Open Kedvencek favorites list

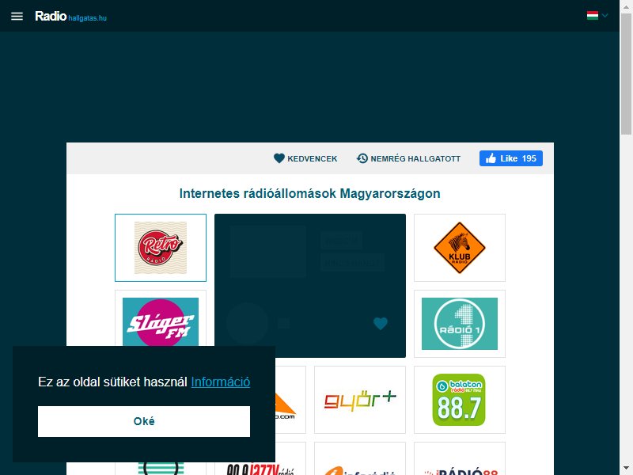tap(305, 158)
